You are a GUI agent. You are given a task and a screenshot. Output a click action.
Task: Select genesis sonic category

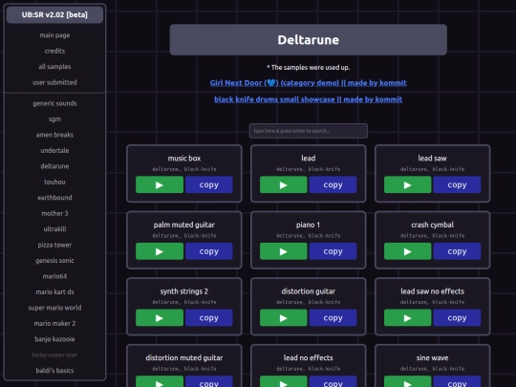[54, 260]
